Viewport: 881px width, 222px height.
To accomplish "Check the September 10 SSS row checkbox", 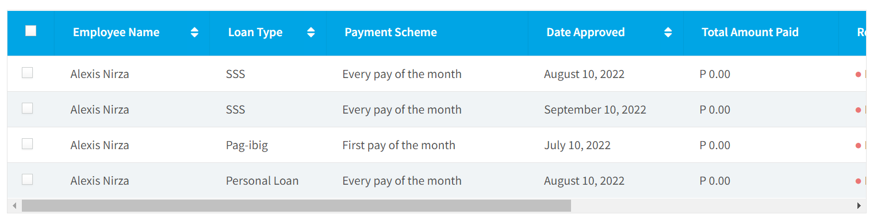I will pyautogui.click(x=28, y=108).
